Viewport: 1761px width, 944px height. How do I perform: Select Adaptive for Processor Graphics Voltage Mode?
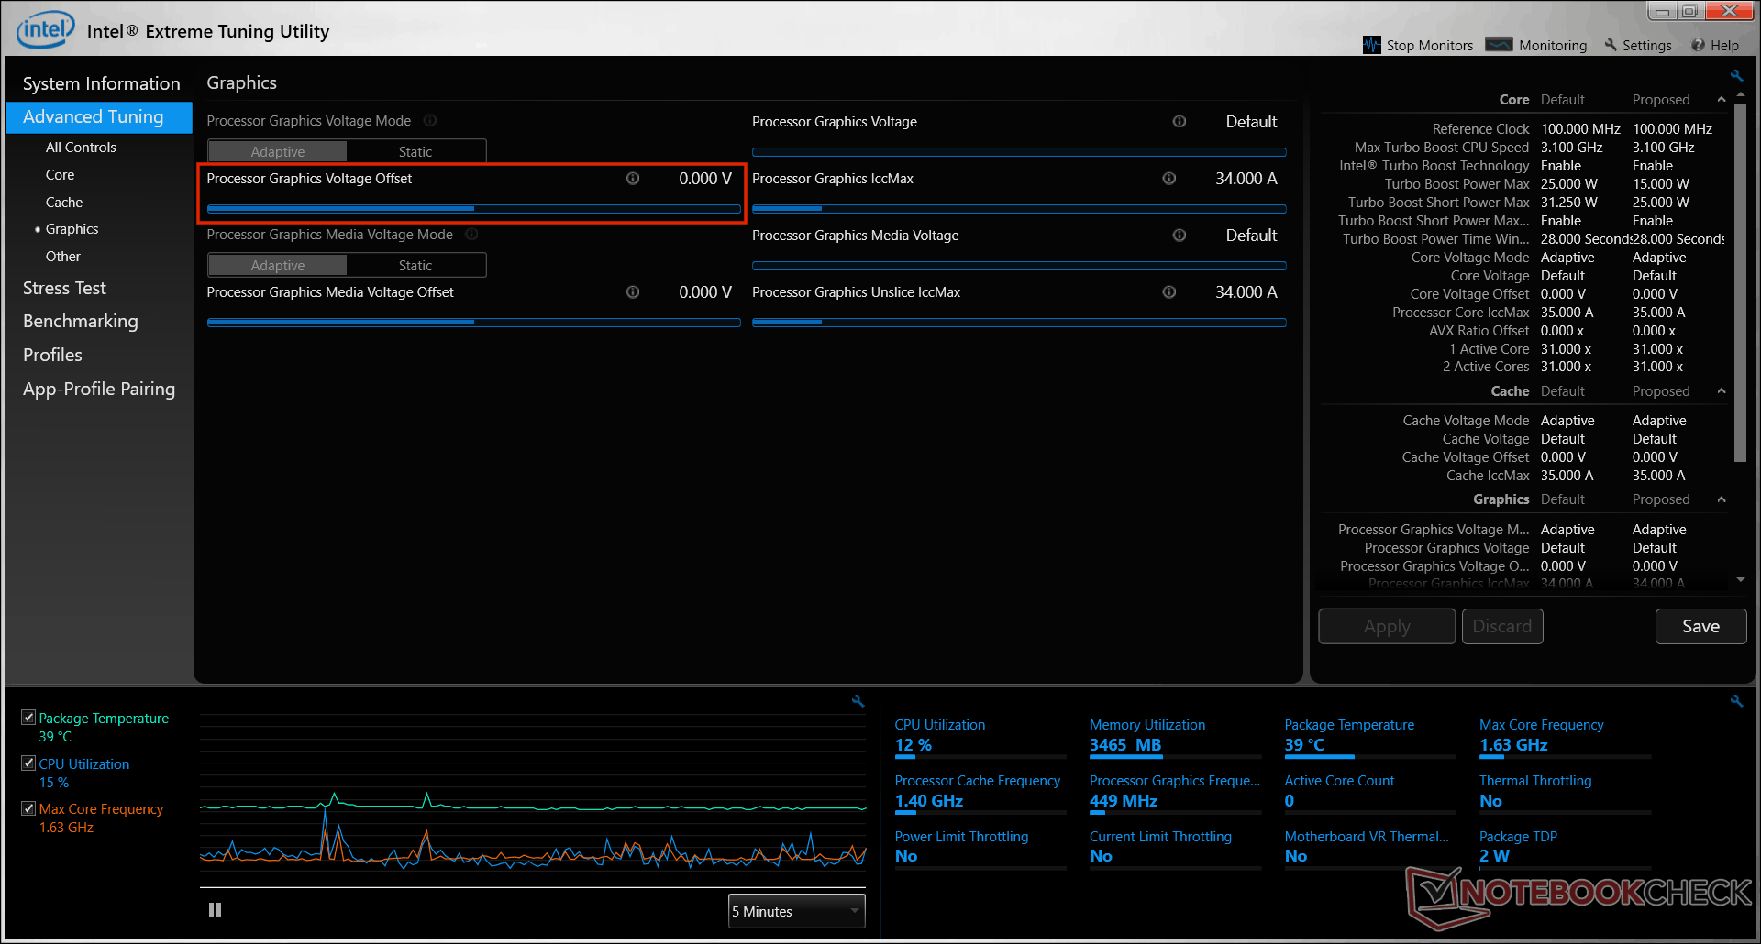tap(277, 151)
